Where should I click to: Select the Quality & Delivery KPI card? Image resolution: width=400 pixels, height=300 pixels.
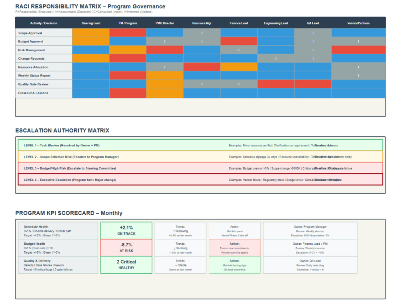(58, 265)
